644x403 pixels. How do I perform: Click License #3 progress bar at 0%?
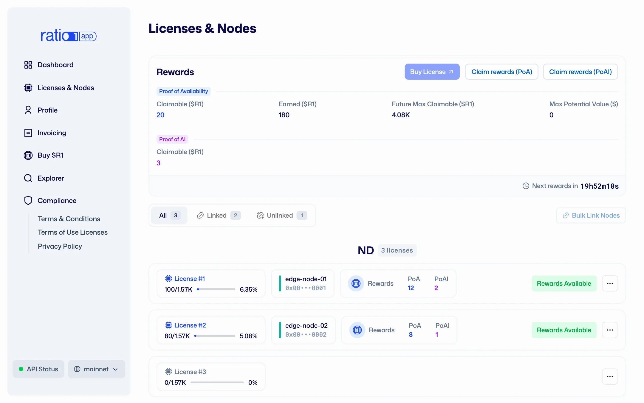coord(217,382)
